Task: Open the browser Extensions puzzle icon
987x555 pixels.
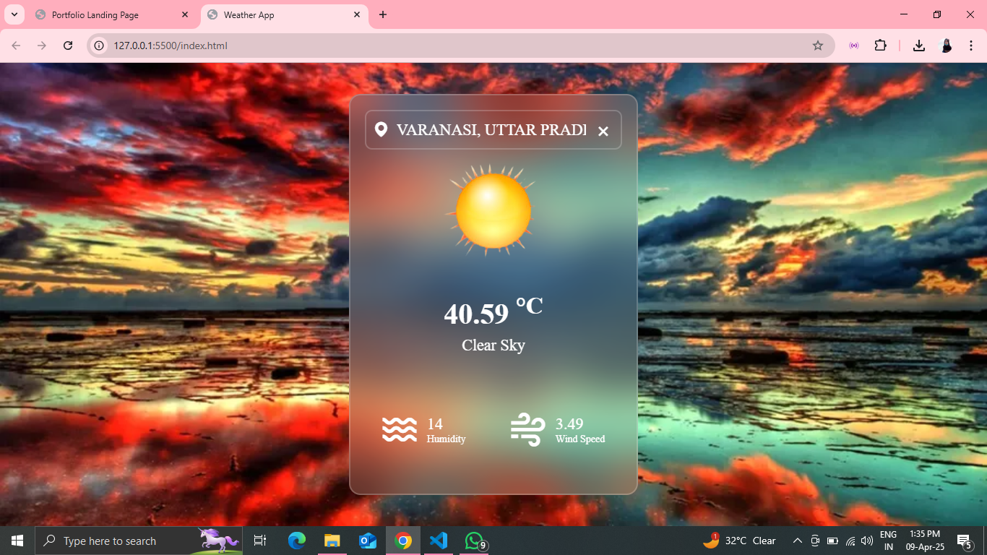Action: (880, 46)
